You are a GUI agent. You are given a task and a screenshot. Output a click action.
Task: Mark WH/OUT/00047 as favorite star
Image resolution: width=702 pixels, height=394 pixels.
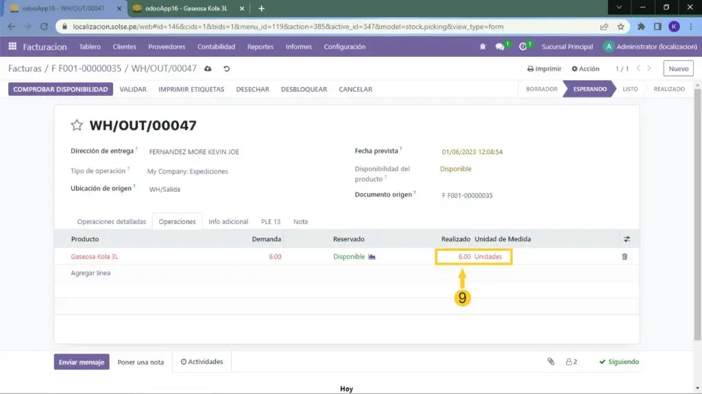click(x=77, y=125)
